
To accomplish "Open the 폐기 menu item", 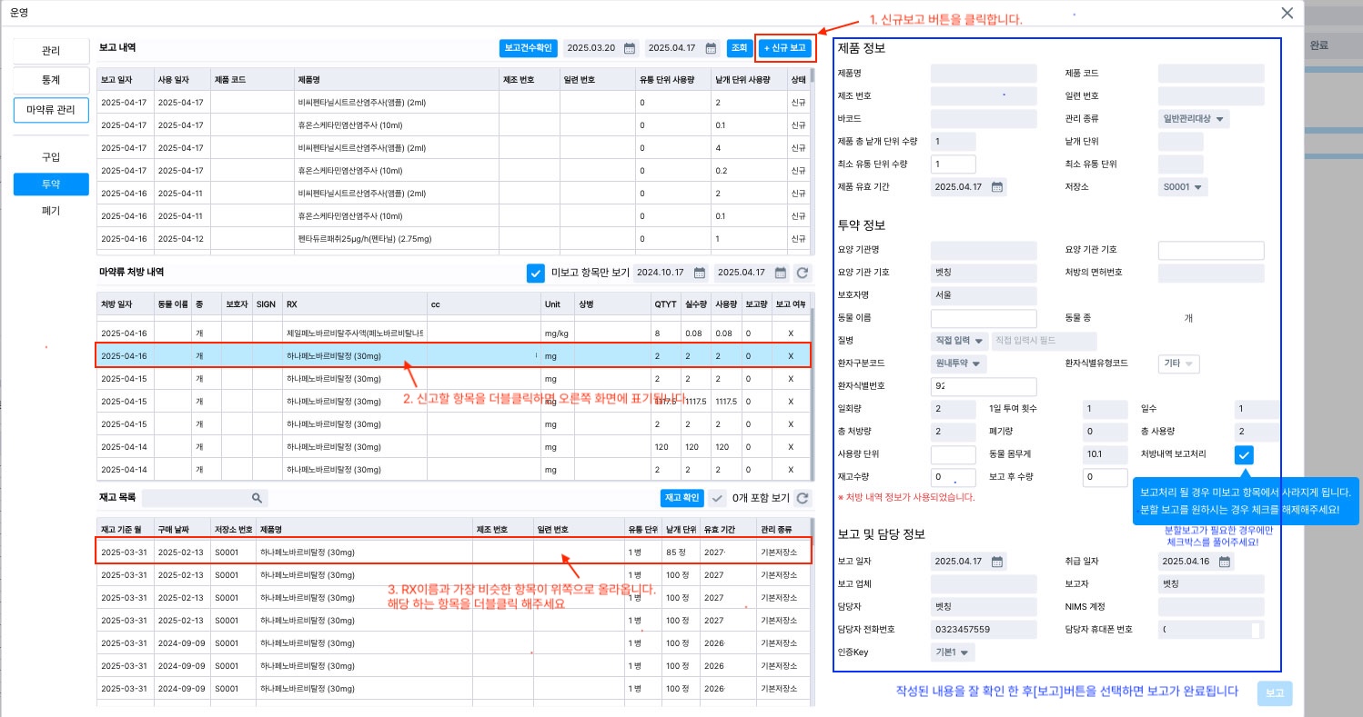I will (51, 211).
